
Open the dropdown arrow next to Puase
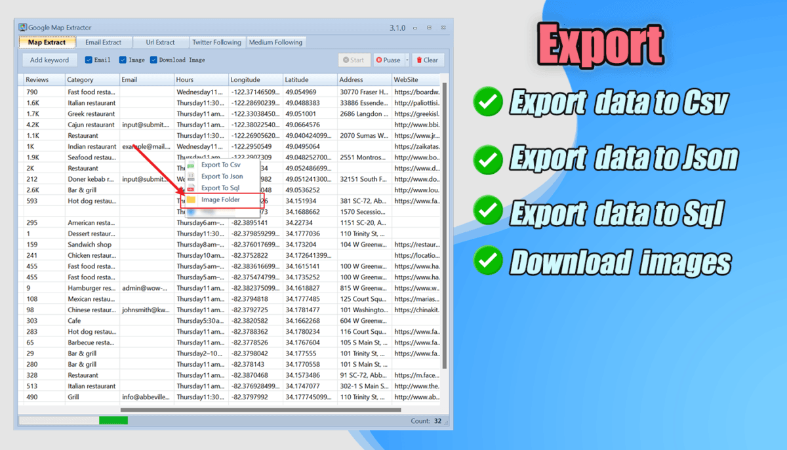(x=407, y=60)
